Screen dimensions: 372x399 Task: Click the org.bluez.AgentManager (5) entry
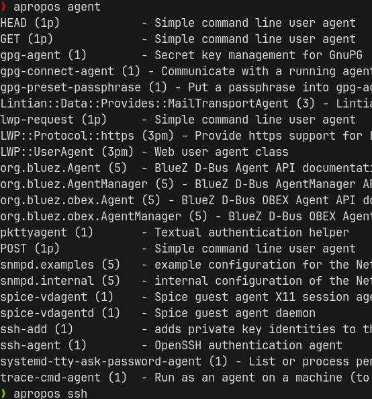pyautogui.click(x=87, y=184)
